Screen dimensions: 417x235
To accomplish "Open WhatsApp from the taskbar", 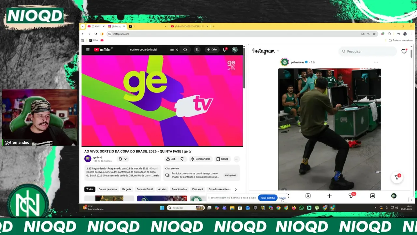I will point(301,208).
